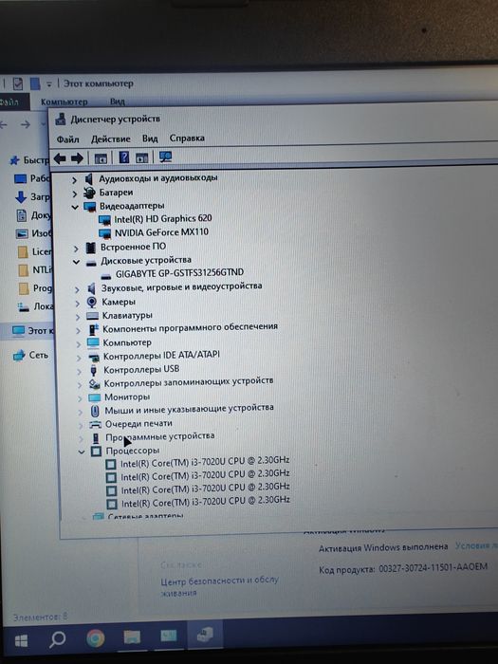Open File Explorer from the taskbar
The height and width of the screenshot is (664, 498).
(132, 636)
